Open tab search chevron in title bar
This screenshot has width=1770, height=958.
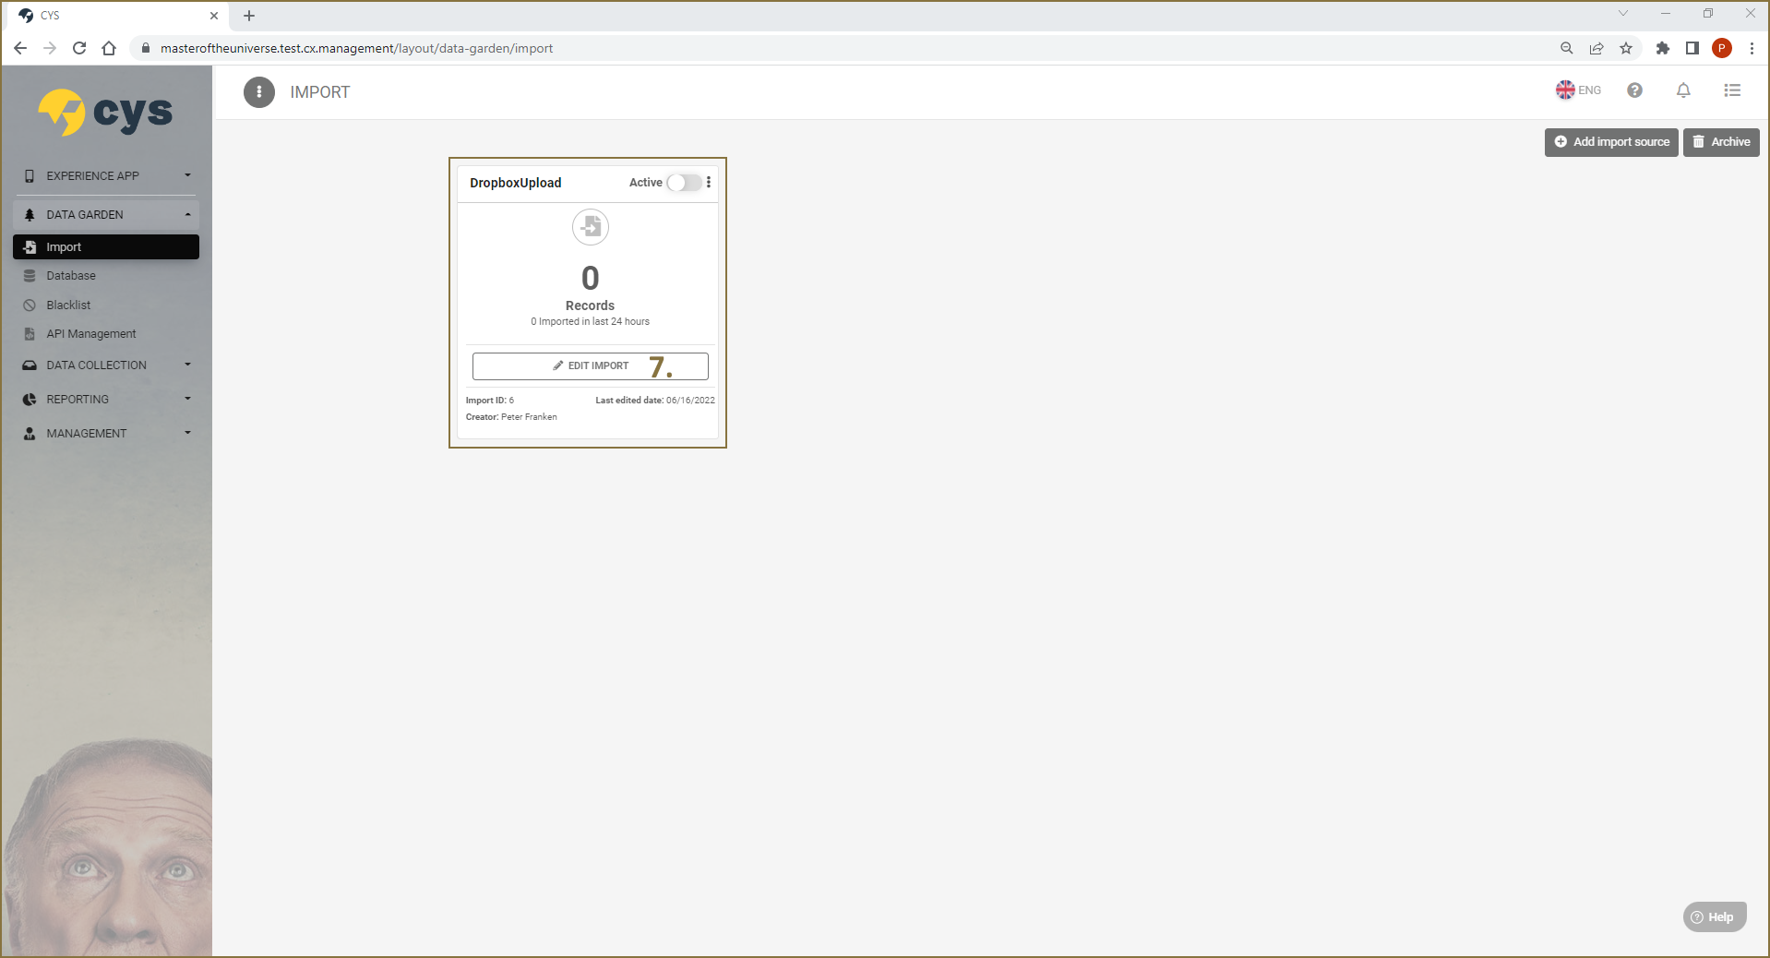point(1623,13)
